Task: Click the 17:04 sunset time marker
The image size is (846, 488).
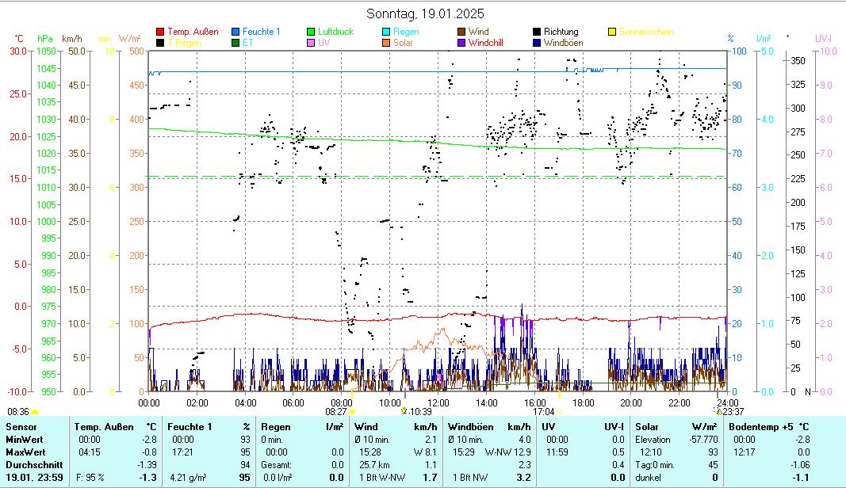Action: click(x=544, y=411)
